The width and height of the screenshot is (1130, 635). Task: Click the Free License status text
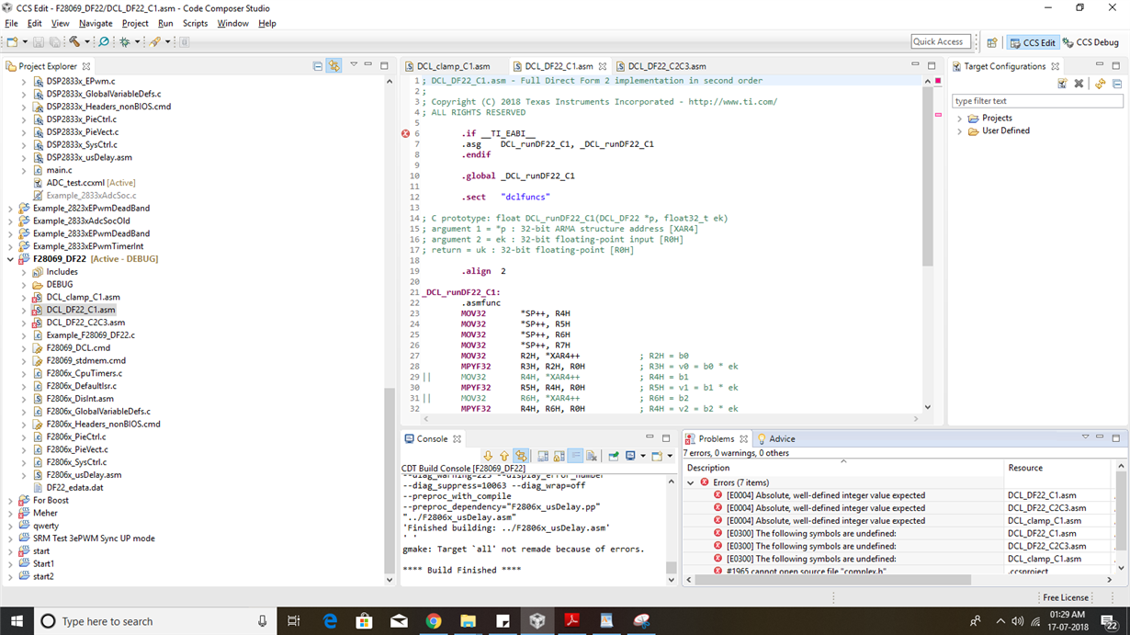pos(1066,597)
